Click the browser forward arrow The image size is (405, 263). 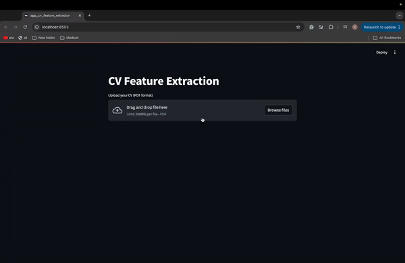16,27
